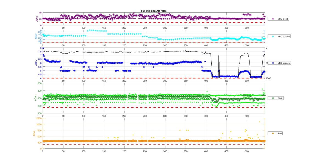Click the red dashed threshold line in Roll plot
This screenshot has height=167, width=329.
pyautogui.click(x=154, y=144)
